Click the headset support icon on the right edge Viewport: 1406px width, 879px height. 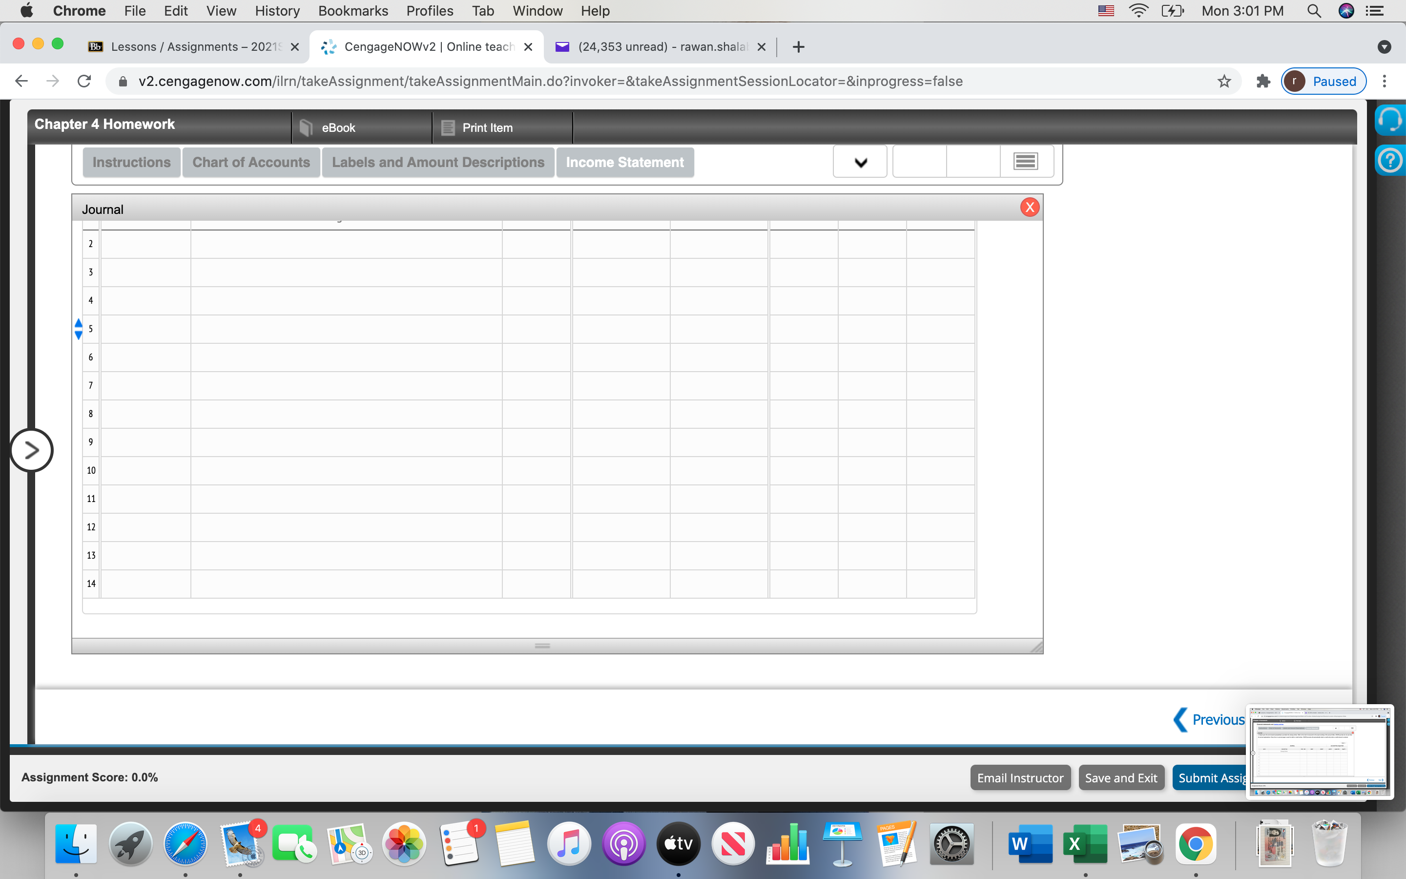click(1391, 119)
